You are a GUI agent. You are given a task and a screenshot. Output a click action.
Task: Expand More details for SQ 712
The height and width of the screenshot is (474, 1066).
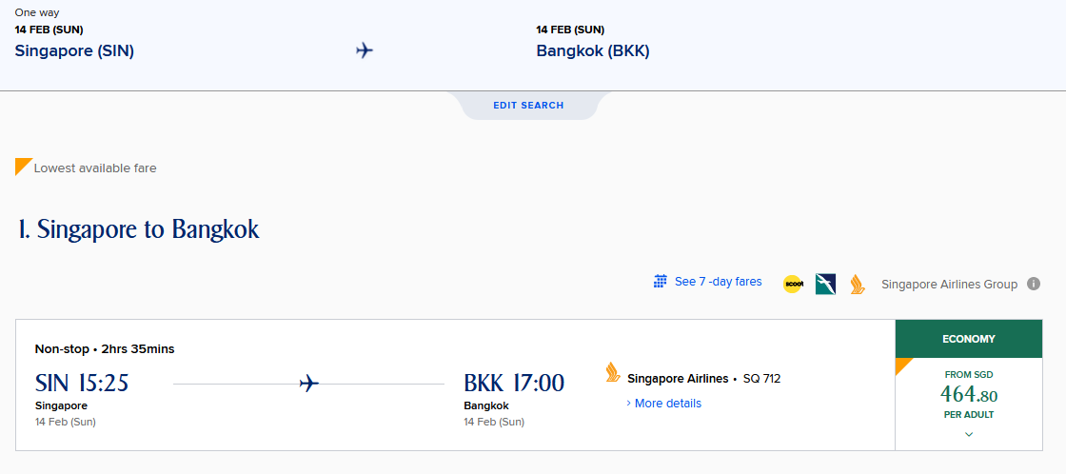663,404
